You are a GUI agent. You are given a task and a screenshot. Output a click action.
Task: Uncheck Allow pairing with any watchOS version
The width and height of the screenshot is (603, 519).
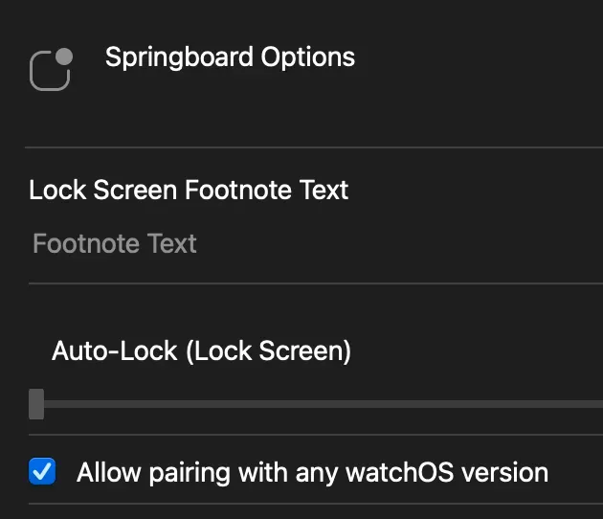click(42, 471)
